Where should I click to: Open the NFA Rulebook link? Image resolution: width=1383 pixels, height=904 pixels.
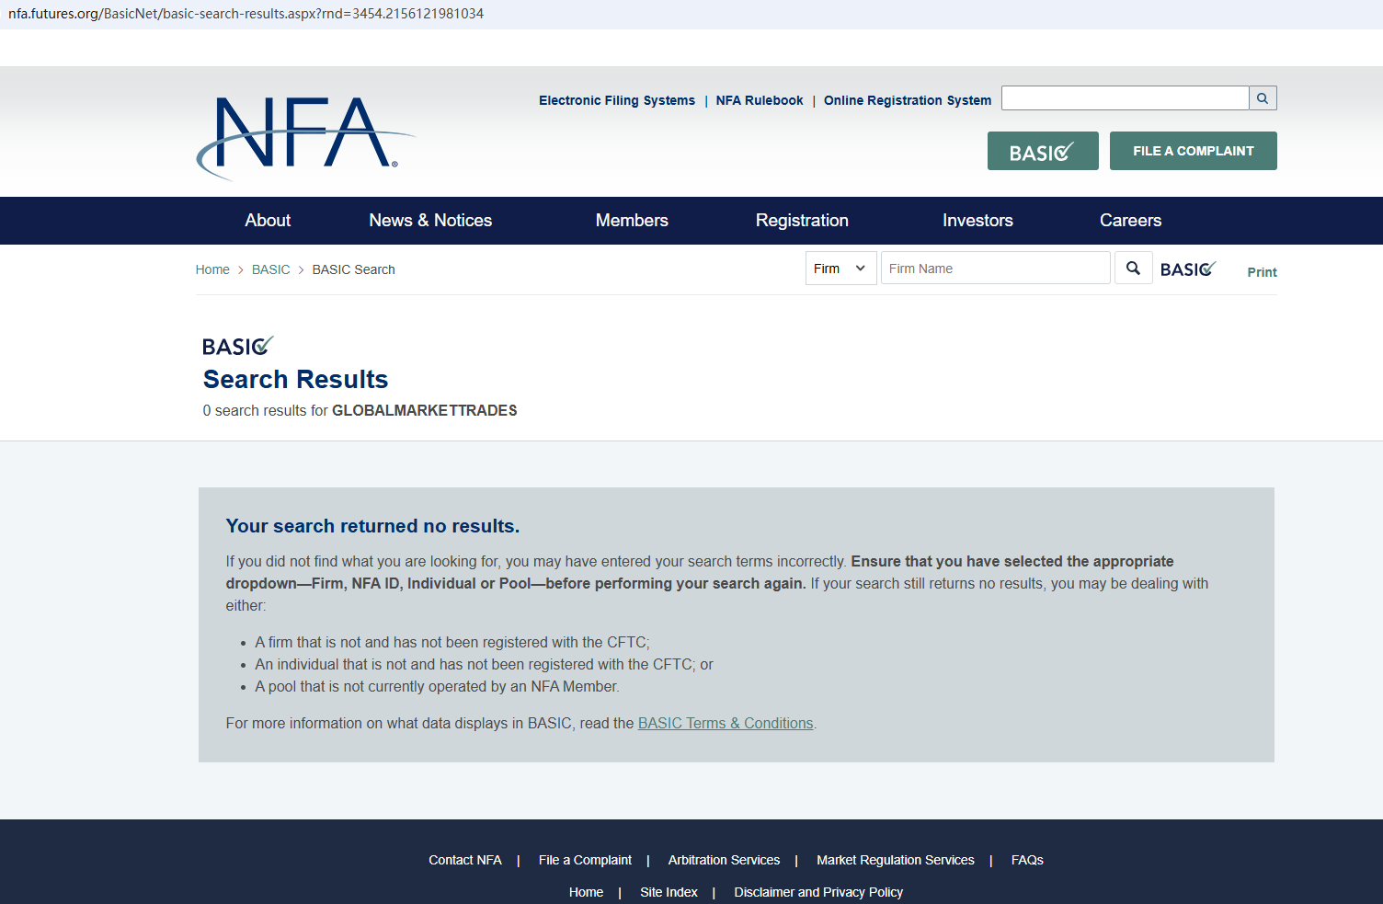pos(760,100)
